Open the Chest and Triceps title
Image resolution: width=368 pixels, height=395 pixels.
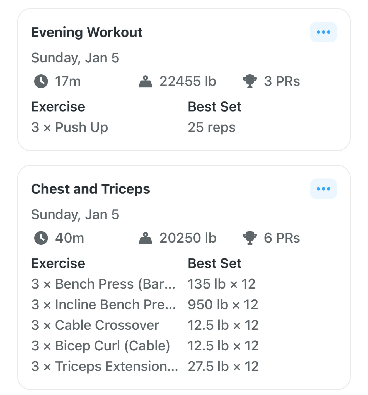[x=91, y=189]
